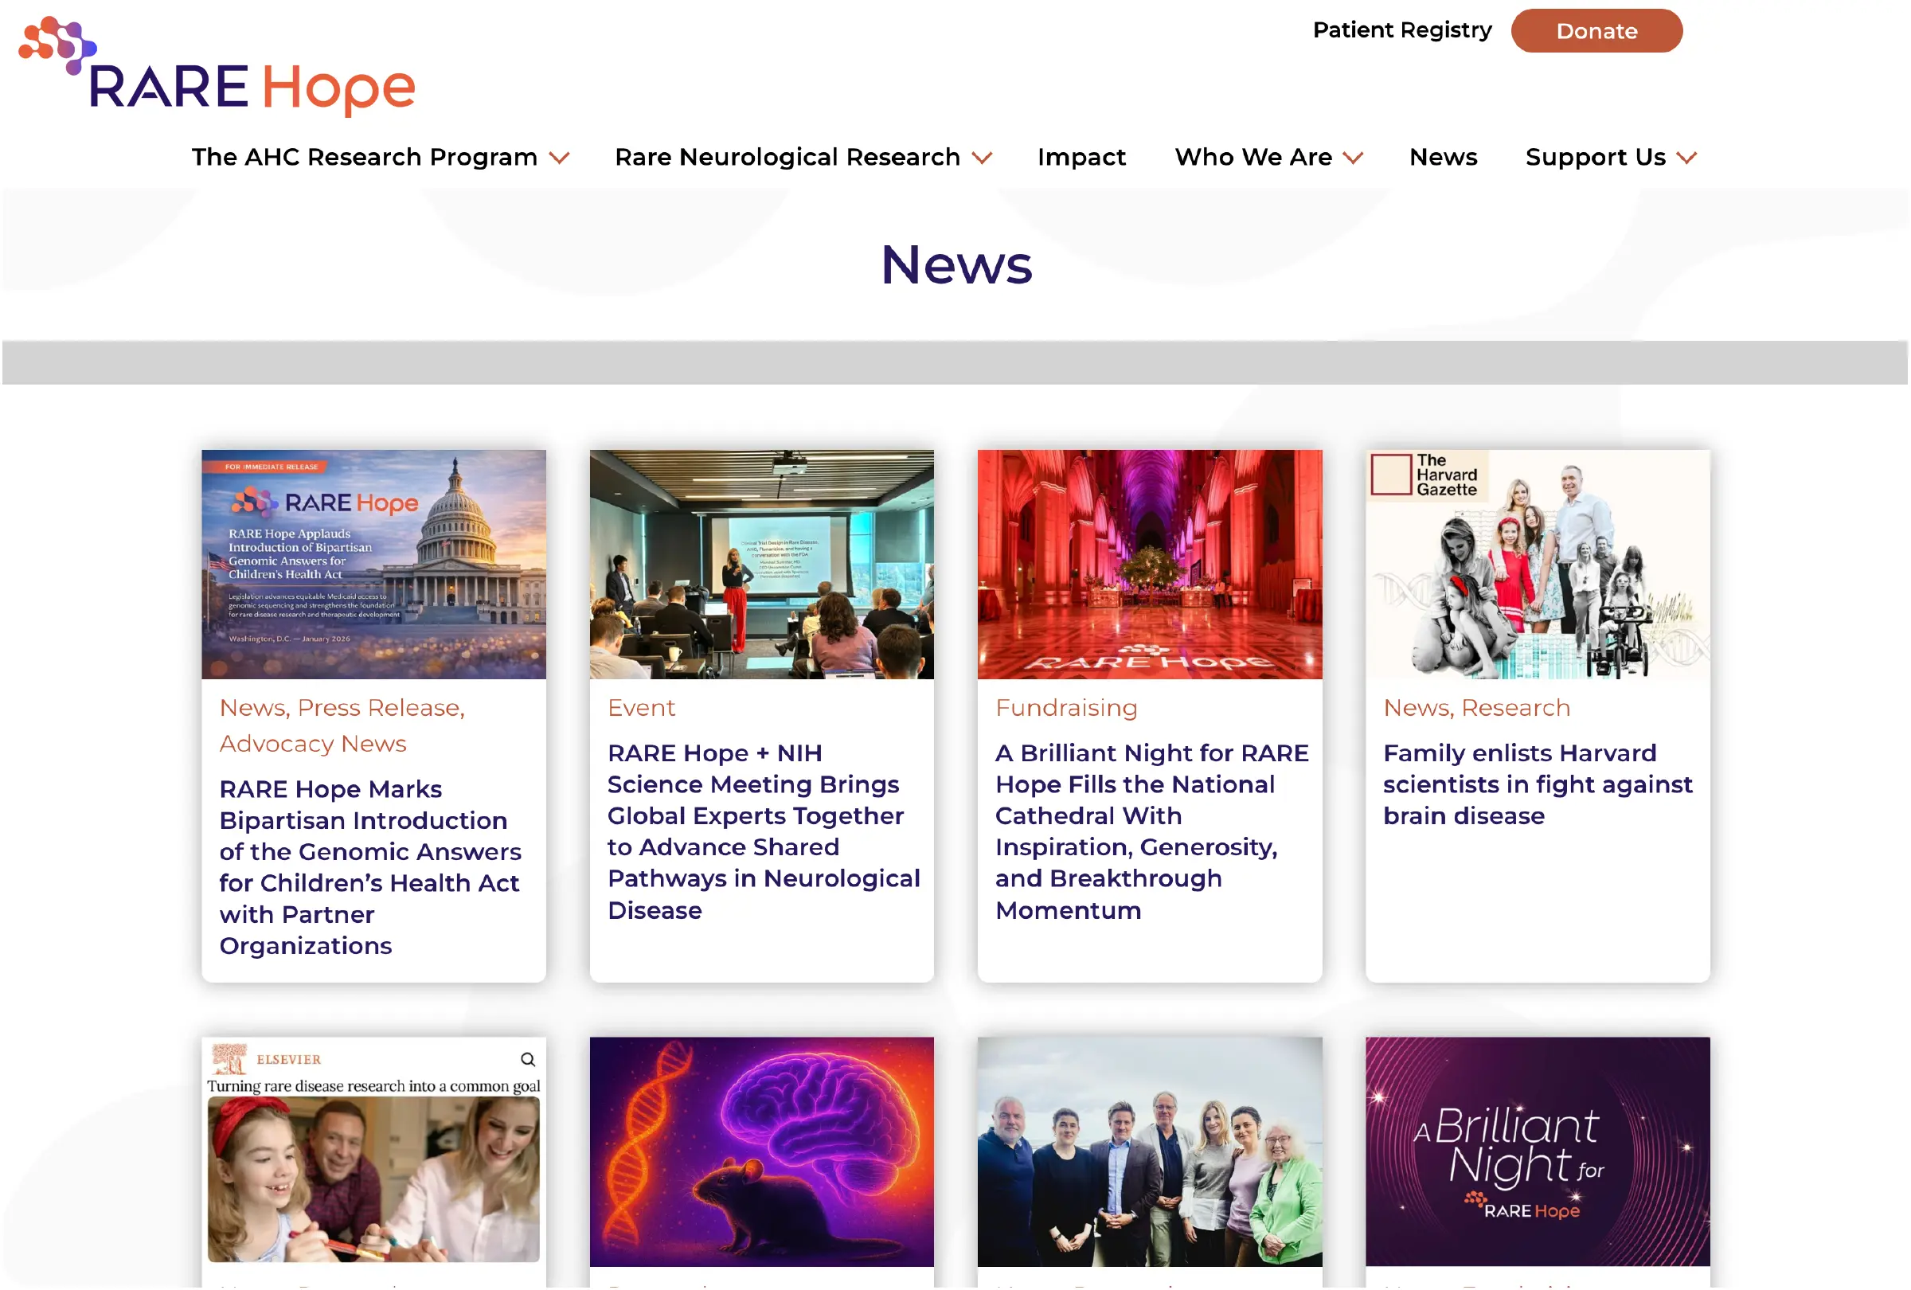Open The AHC Research Program menu

click(x=364, y=157)
